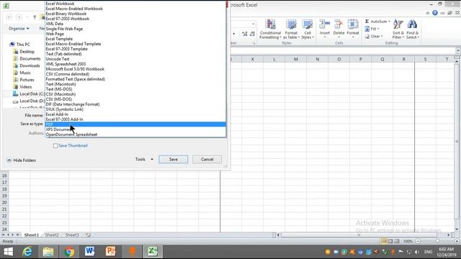Open Sort & Filter menu
This screenshot has height=259, width=461.
pos(398,29)
